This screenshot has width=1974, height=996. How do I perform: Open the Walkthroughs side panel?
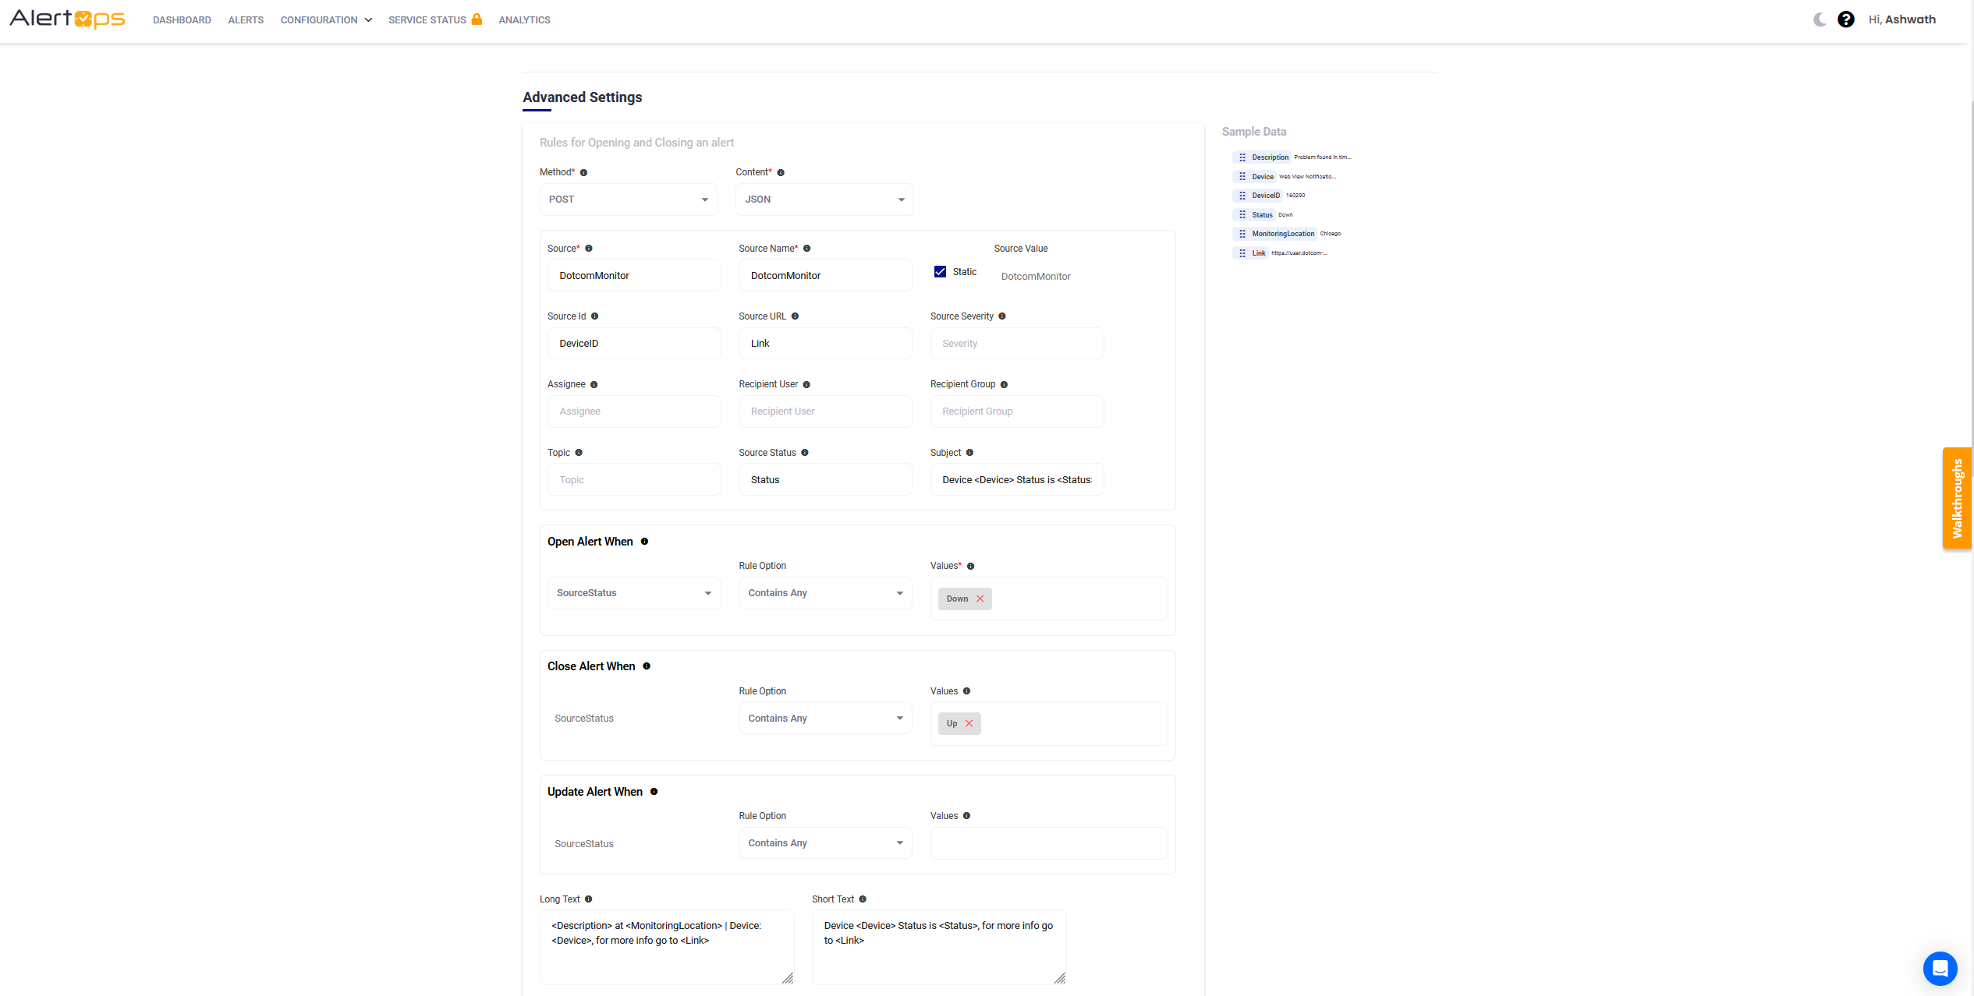point(1956,498)
